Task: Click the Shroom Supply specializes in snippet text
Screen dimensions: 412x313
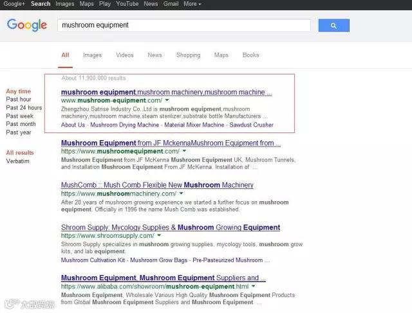Action: point(182,247)
